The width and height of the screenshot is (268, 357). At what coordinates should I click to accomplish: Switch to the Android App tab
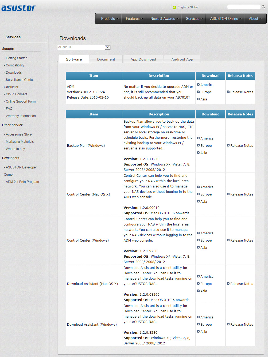coord(182,59)
